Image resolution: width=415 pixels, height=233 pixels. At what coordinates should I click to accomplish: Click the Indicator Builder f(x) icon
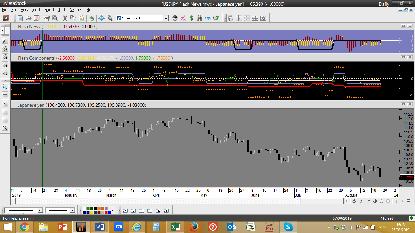(x=183, y=18)
